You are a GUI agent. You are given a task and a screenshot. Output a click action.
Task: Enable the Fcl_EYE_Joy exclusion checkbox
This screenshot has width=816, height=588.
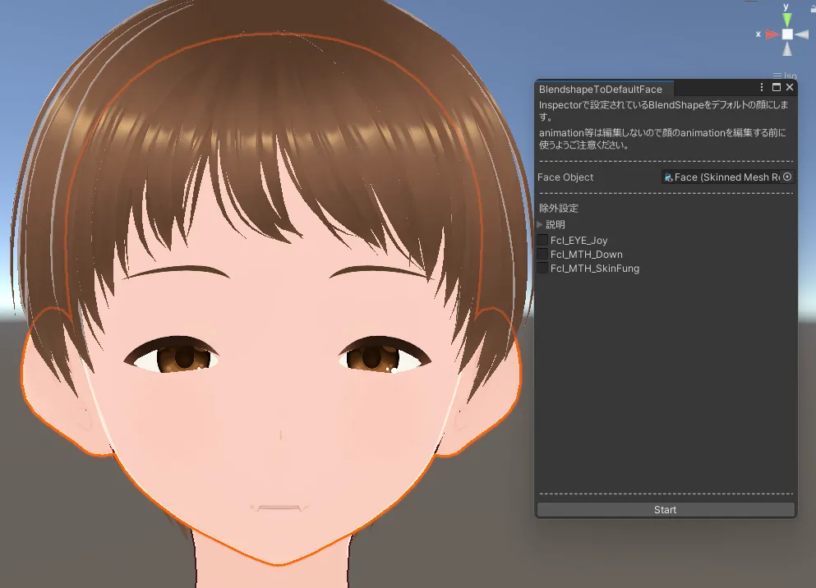[542, 240]
